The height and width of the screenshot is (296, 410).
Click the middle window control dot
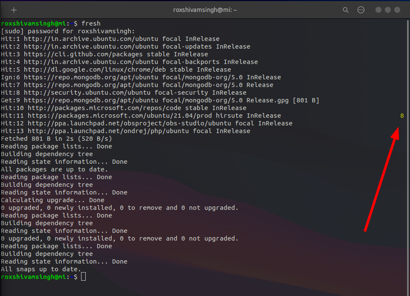pyautogui.click(x=387, y=9)
